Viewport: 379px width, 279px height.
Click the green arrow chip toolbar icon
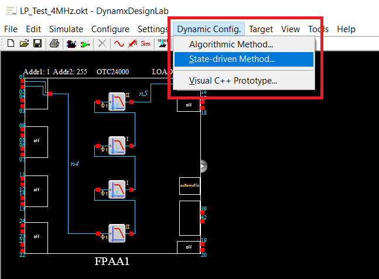86,44
